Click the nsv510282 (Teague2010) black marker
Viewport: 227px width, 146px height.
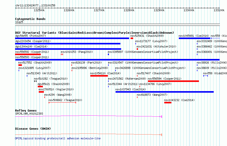pyautogui.click(x=35, y=81)
